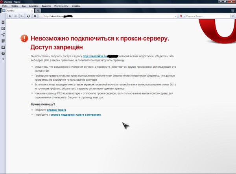The width and height of the screenshot is (236, 174).
Task: Click the Доступ запрещён heading text
Action: [x=57, y=47]
